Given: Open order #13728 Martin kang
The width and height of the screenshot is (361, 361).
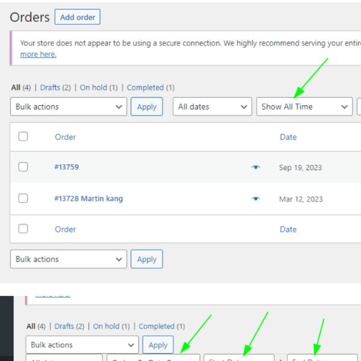Looking at the screenshot, I should tap(88, 199).
